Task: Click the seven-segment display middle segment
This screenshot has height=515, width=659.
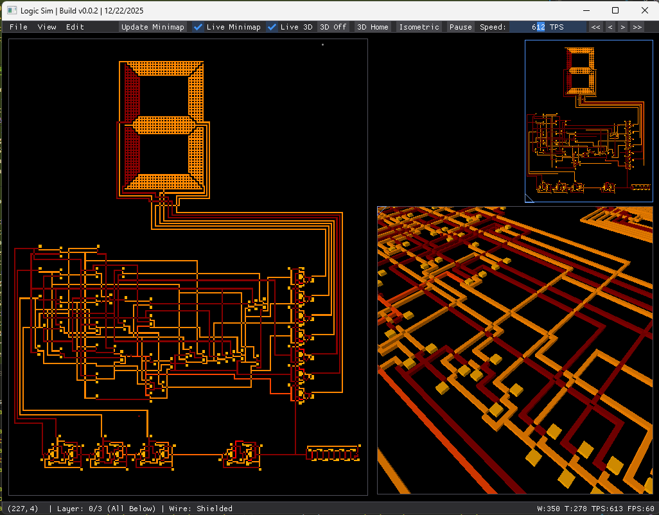Action: (163, 124)
